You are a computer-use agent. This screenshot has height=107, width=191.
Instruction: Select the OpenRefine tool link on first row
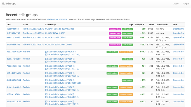click(x=179, y=29)
